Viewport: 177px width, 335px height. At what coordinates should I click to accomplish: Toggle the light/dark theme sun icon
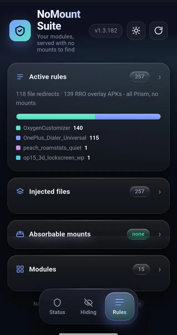point(136,31)
